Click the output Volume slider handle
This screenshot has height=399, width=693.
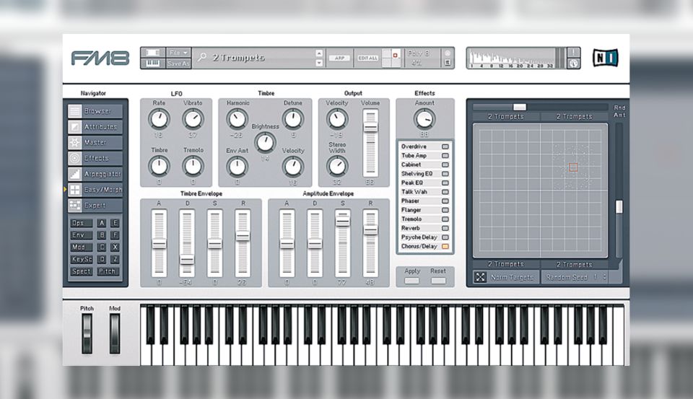pyautogui.click(x=370, y=126)
